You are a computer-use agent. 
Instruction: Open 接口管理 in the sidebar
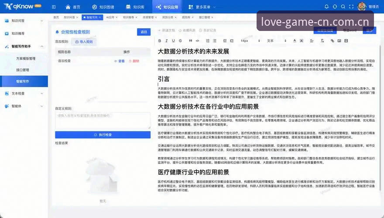23,70
